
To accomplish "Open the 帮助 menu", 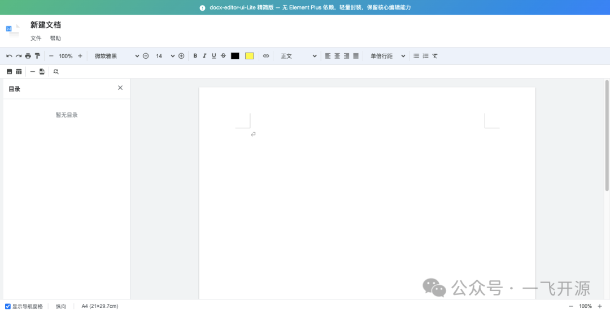I will point(55,38).
